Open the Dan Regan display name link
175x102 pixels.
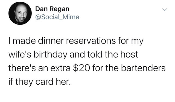point(52,9)
